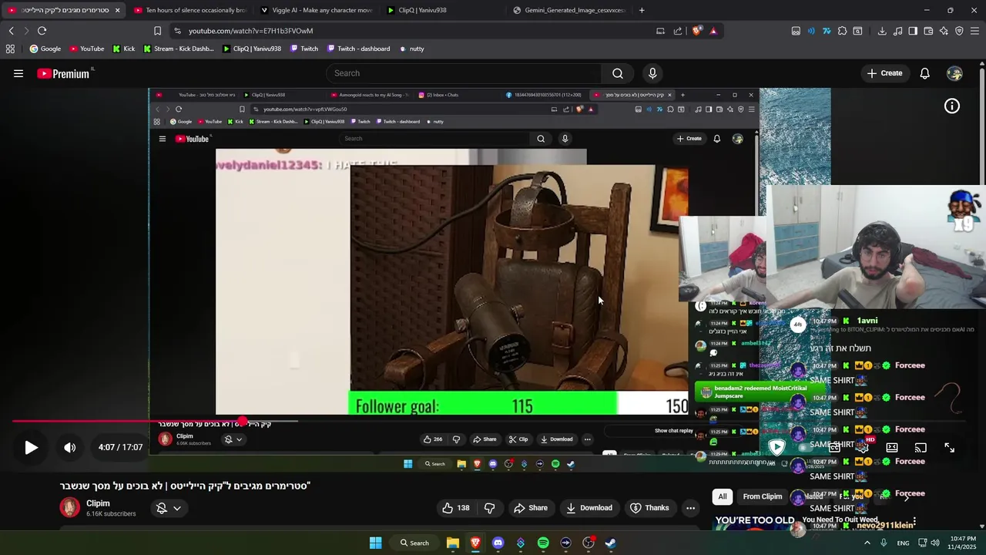Click the Share button below video
The height and width of the screenshot is (555, 986).
531,508
